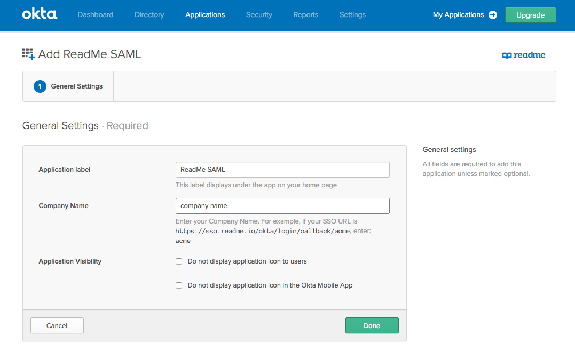575x359 pixels.
Task: Click the example SSO URL text
Action: [263, 231]
